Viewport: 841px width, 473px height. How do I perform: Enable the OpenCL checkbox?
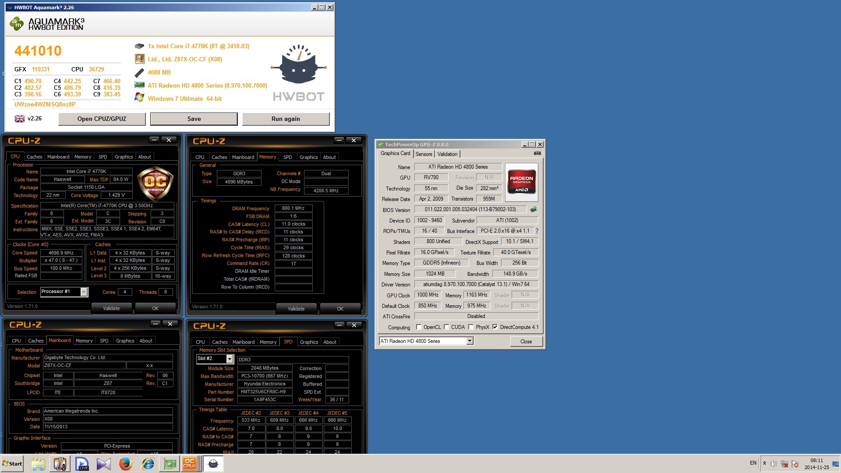pyautogui.click(x=419, y=327)
